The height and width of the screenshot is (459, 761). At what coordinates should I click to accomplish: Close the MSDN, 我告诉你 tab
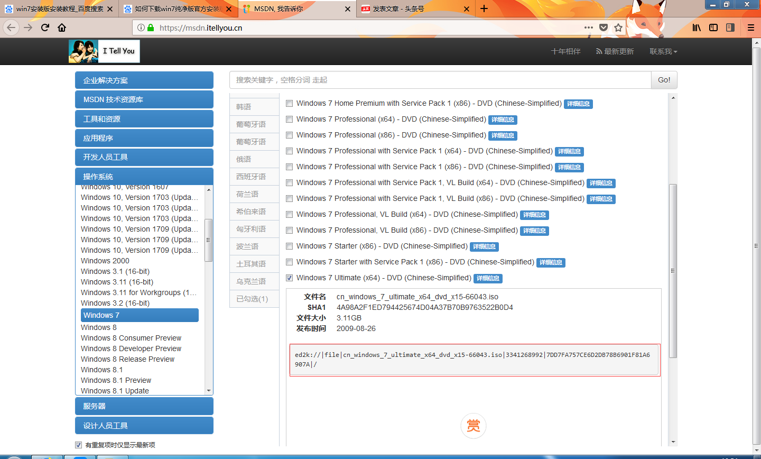tap(347, 9)
